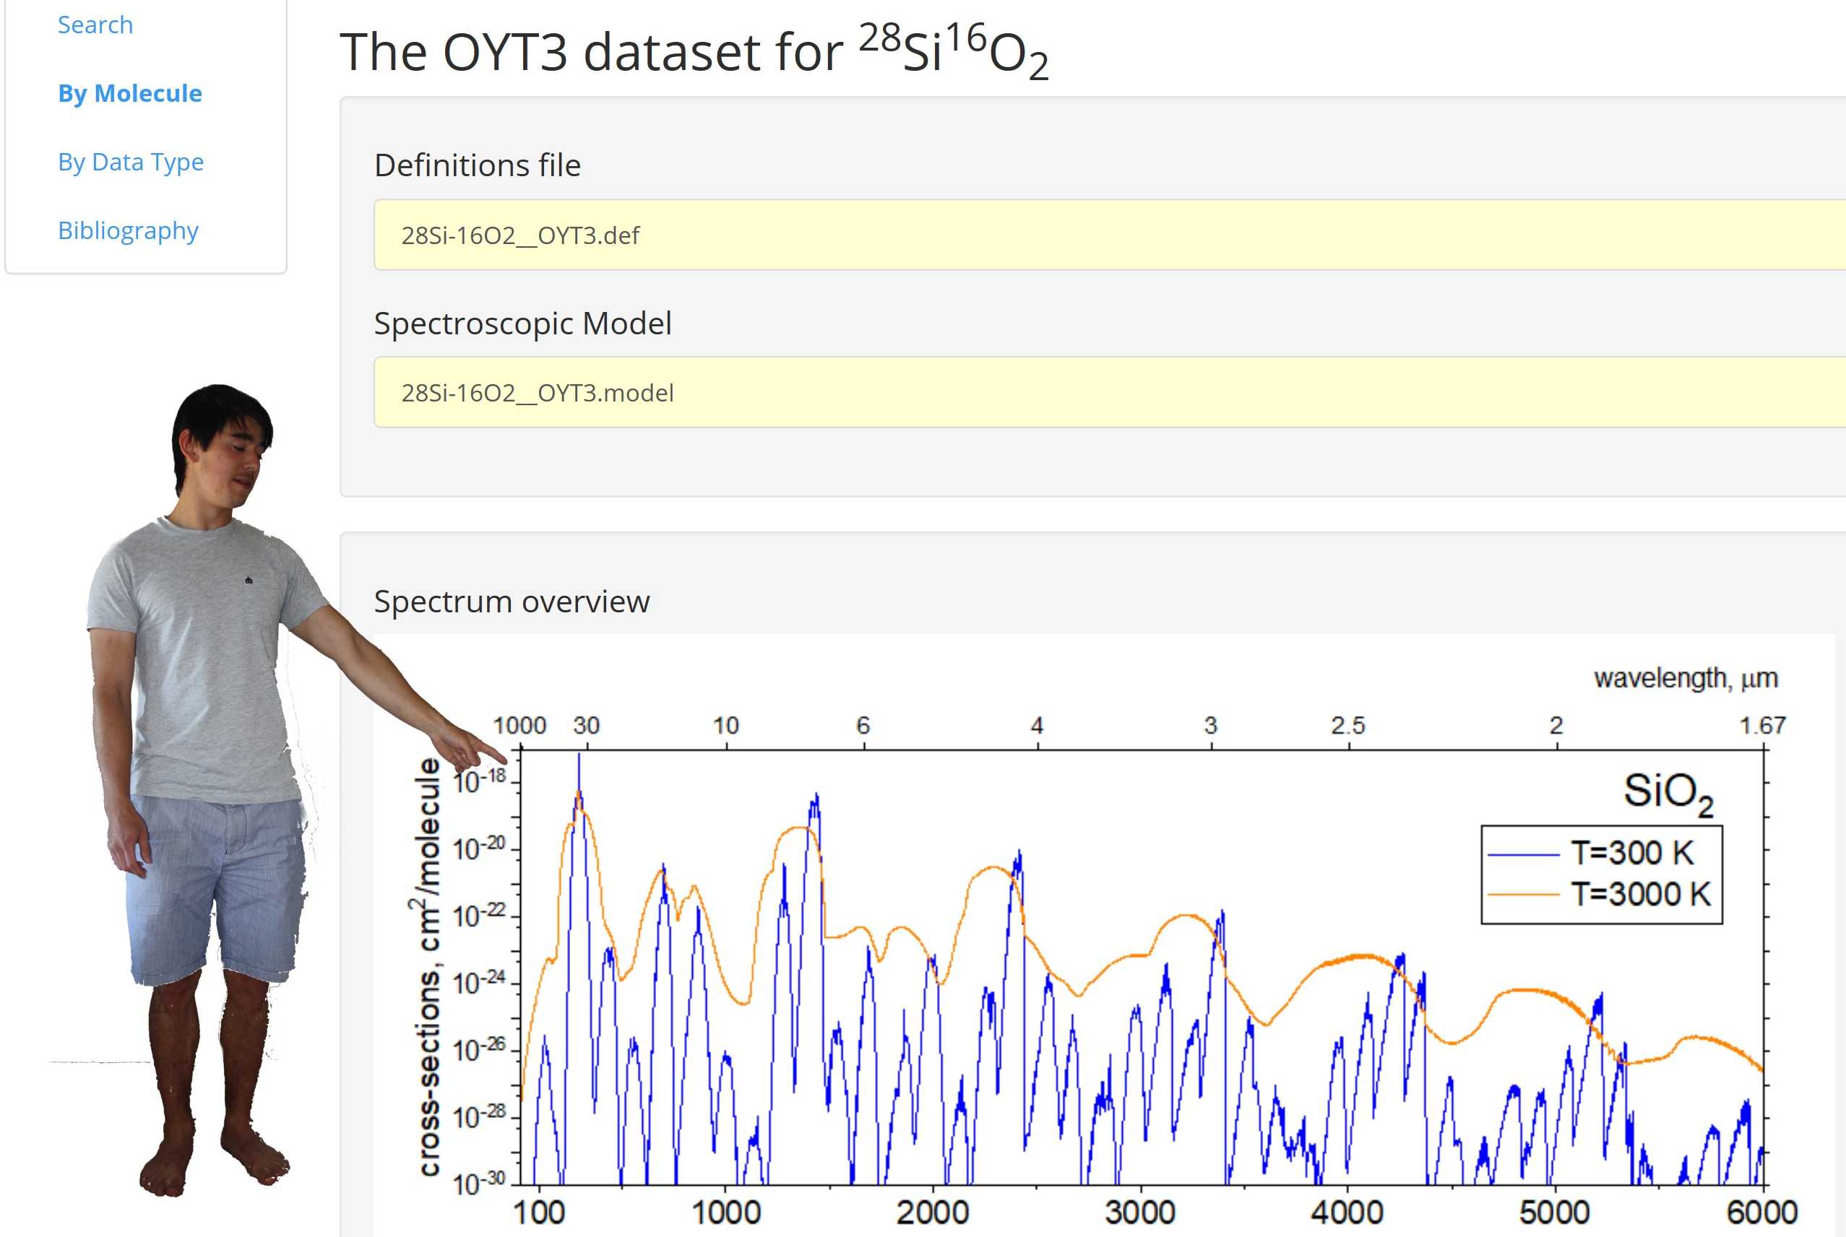
Task: Open the Search sidebar link
Action: tap(95, 25)
